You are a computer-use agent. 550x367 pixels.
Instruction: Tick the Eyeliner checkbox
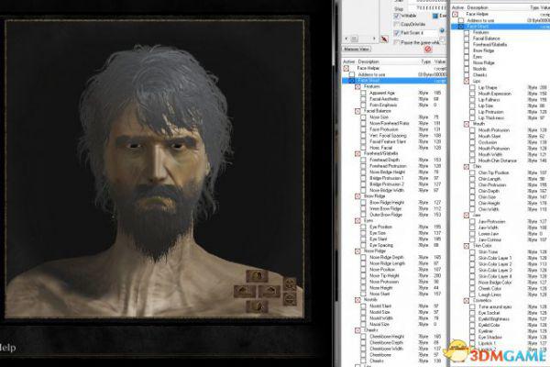click(472, 331)
